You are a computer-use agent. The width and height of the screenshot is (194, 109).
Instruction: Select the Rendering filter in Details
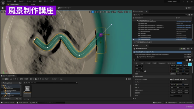coord(162,63)
